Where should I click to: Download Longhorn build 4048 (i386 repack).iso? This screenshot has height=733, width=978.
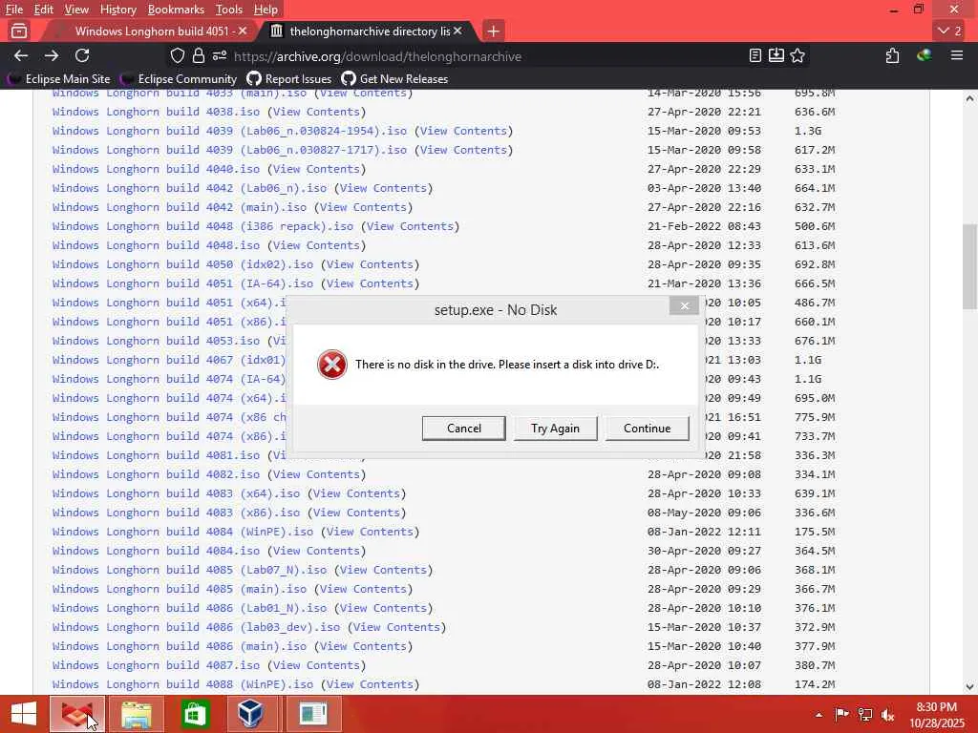(202, 226)
